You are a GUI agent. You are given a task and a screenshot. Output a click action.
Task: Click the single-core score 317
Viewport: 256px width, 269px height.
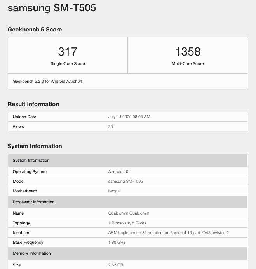pyautogui.click(x=68, y=51)
